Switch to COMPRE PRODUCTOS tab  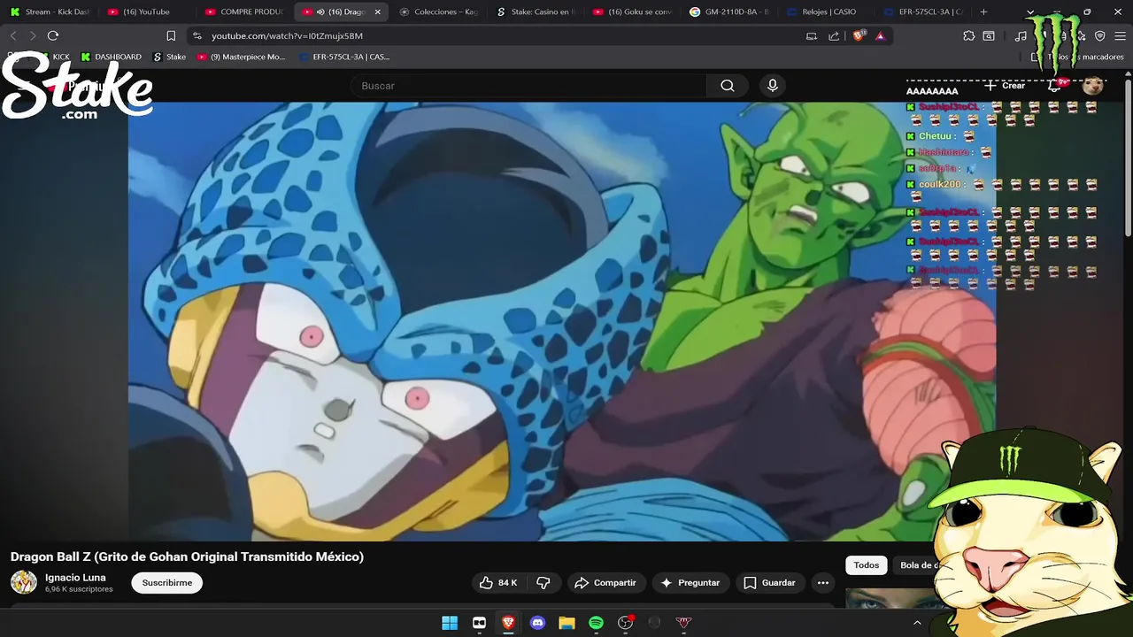click(244, 12)
